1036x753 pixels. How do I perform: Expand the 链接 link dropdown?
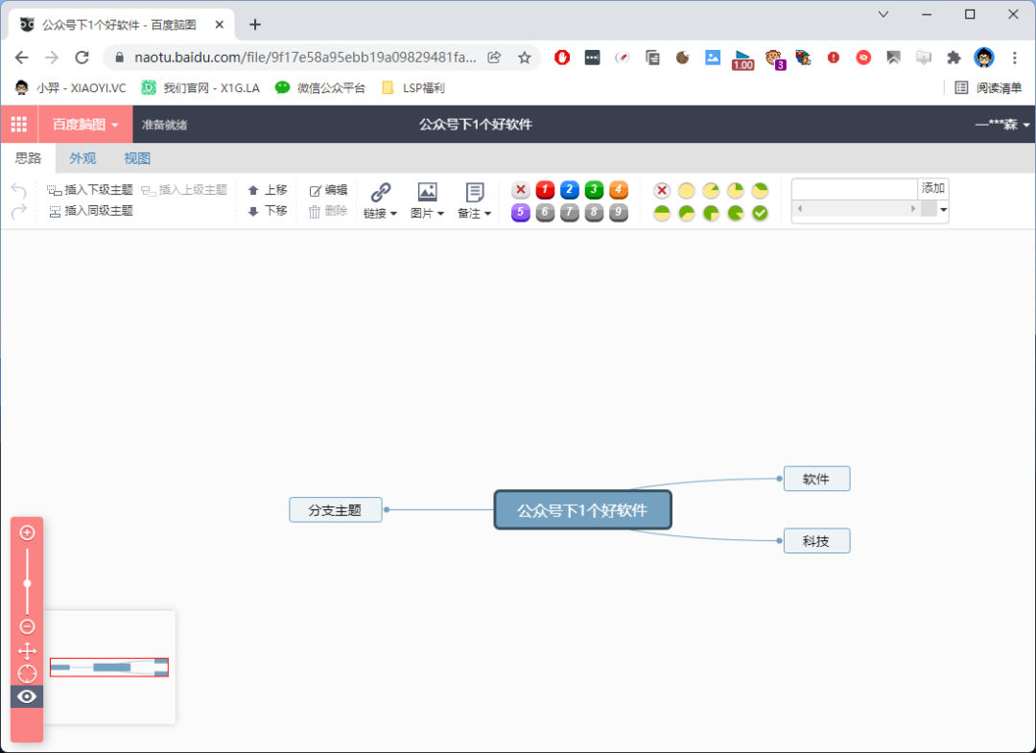[x=381, y=213]
